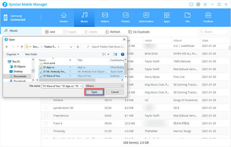Switch to the Apps tab
This screenshot has width=231, height=147.
(x=167, y=18)
